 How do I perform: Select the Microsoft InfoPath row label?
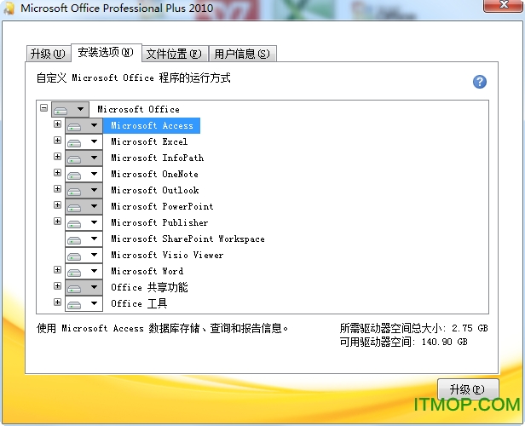tap(158, 158)
